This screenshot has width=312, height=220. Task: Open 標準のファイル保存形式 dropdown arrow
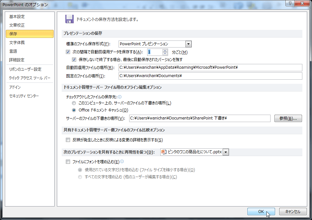[188, 44]
